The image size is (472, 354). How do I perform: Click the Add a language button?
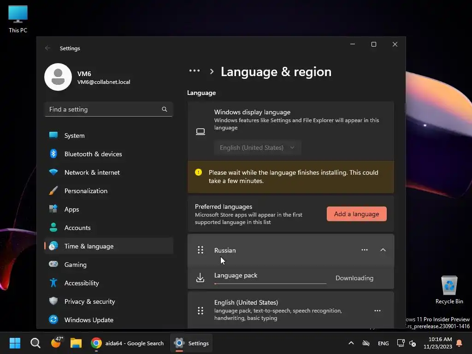[x=356, y=214]
